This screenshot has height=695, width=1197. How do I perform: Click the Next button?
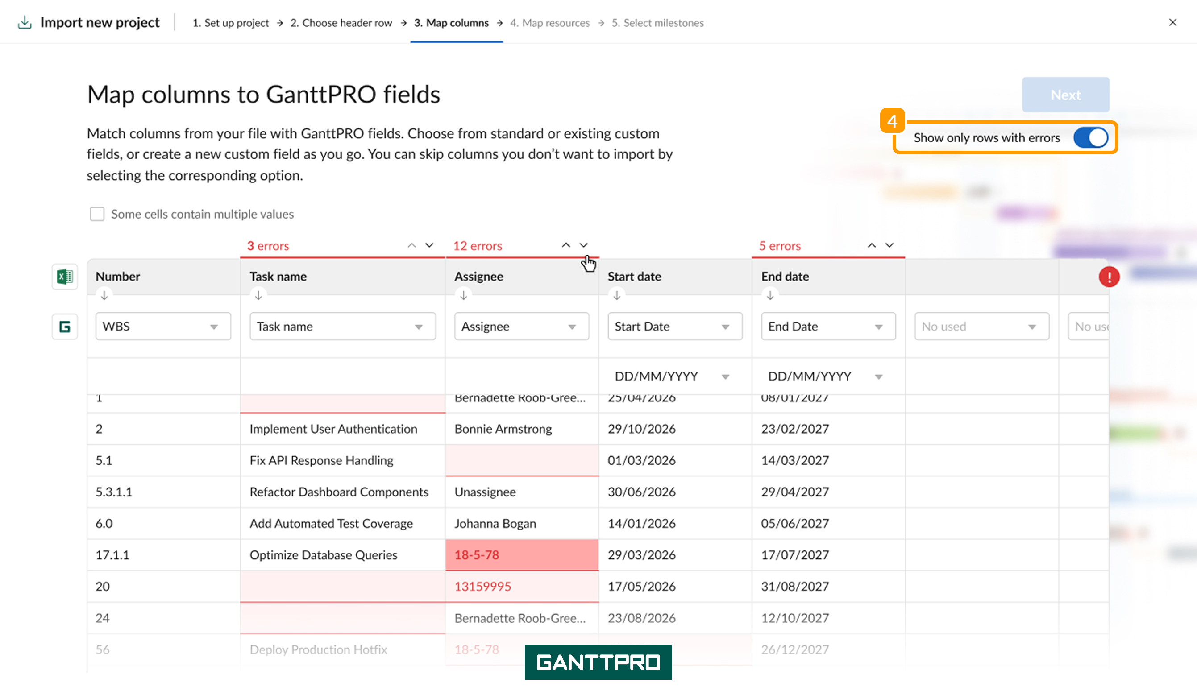[x=1065, y=95]
